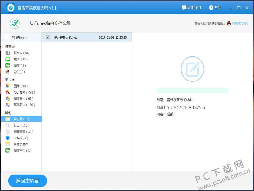The image size is (254, 191).
Task: Open 微信附件 (1) category
Action: point(23,151)
